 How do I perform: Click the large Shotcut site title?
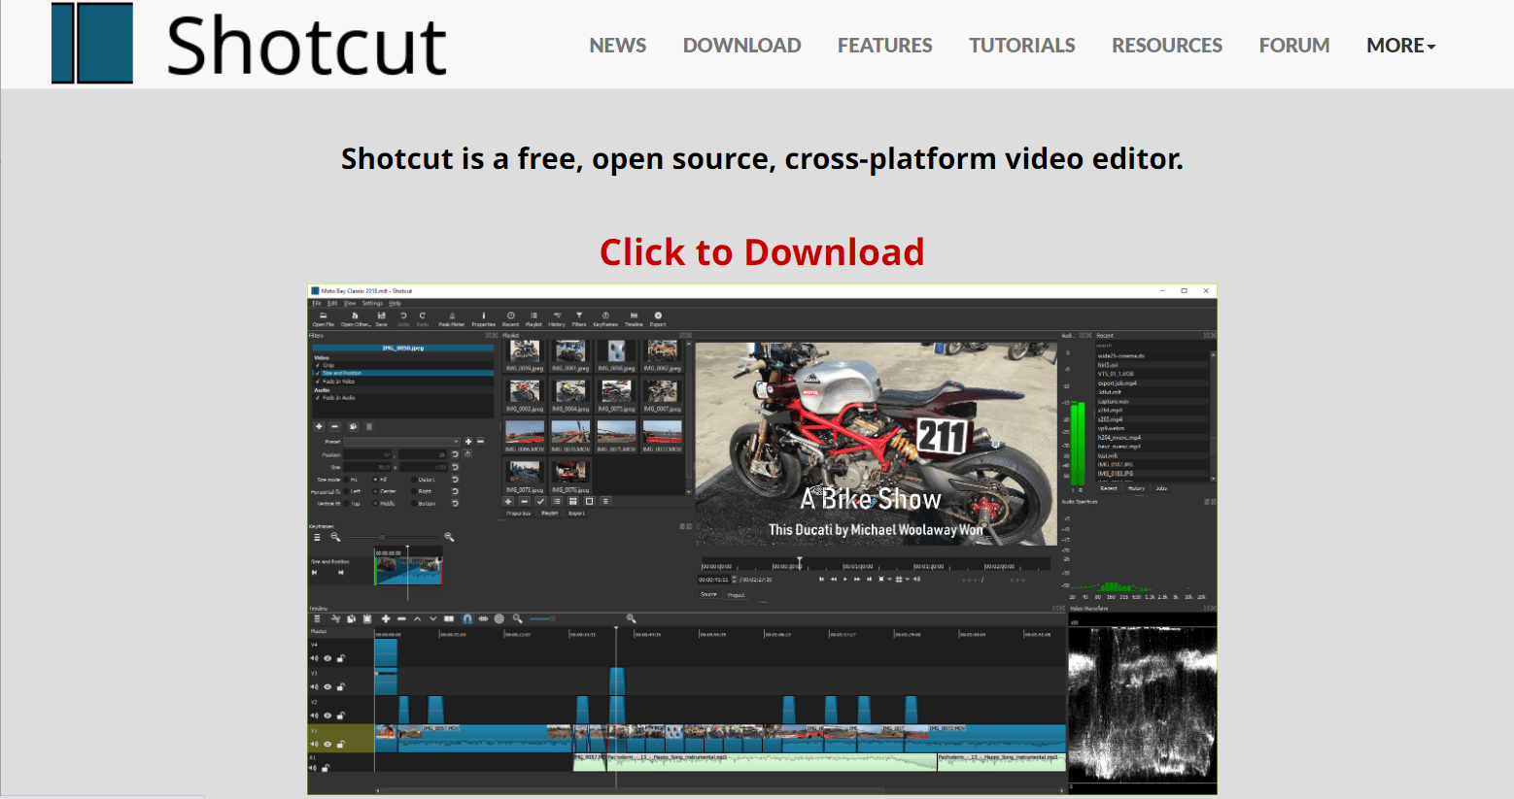(x=307, y=45)
